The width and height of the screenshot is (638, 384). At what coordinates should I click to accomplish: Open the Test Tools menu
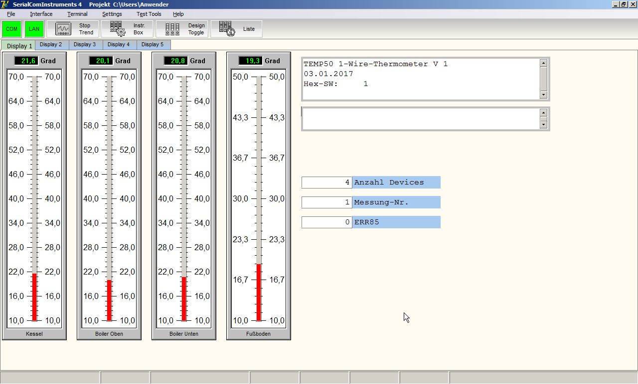149,14
